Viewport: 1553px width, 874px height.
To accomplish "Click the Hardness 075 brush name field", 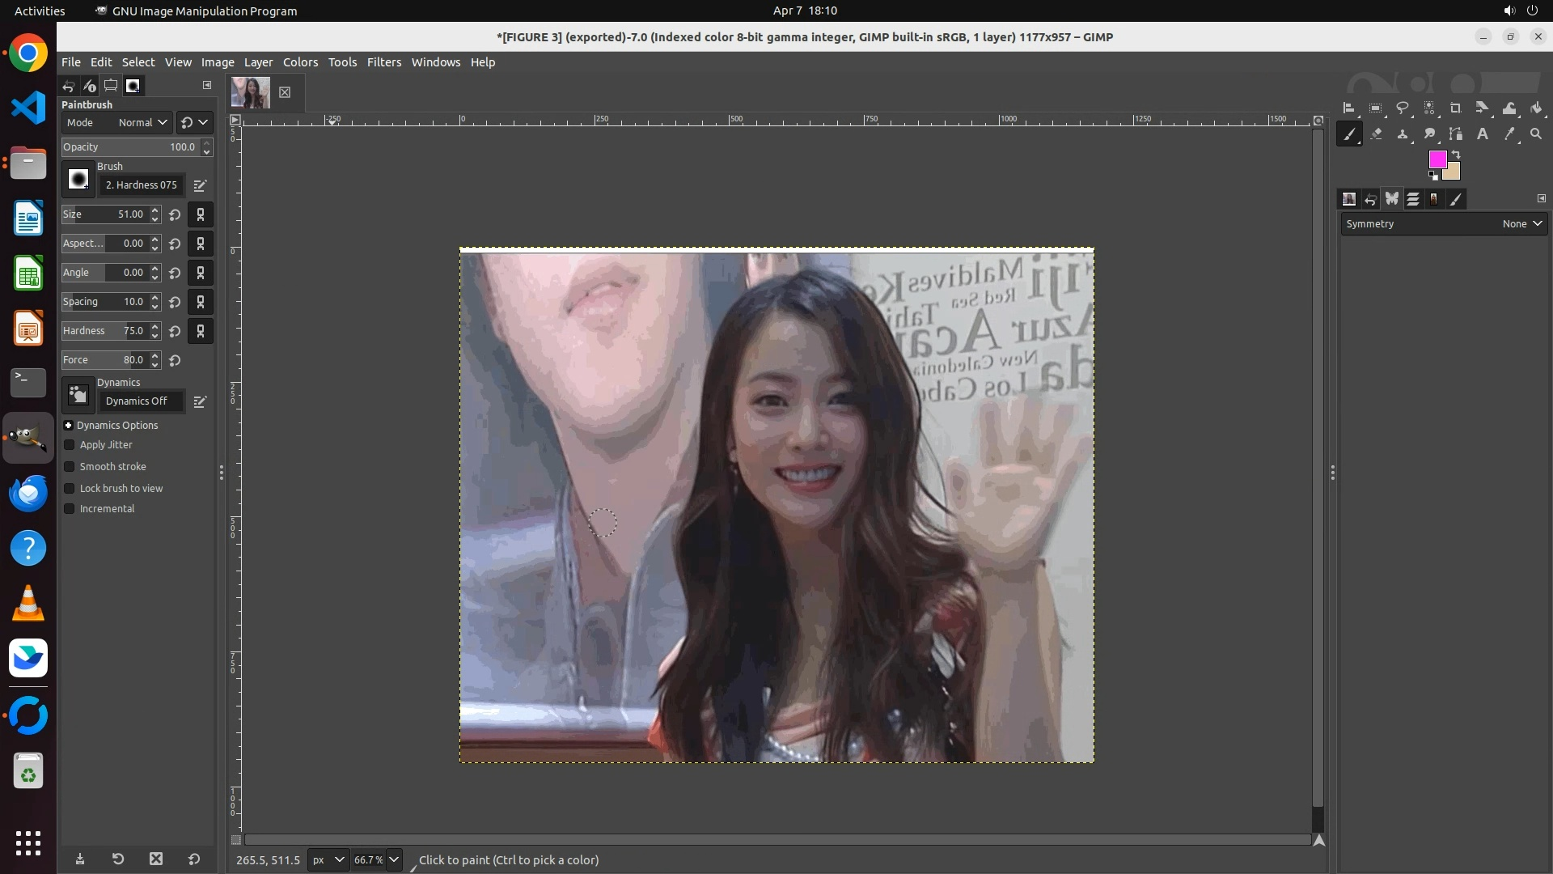I will pyautogui.click(x=141, y=185).
